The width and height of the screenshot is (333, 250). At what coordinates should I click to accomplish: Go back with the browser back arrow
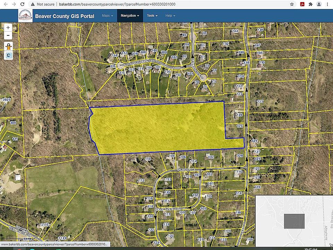[5, 4]
